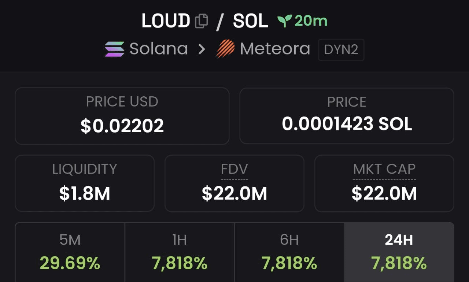Screen dimensions: 469x282
Task: Click the LIQUIDITY stat card
Action: pyautogui.click(x=85, y=183)
